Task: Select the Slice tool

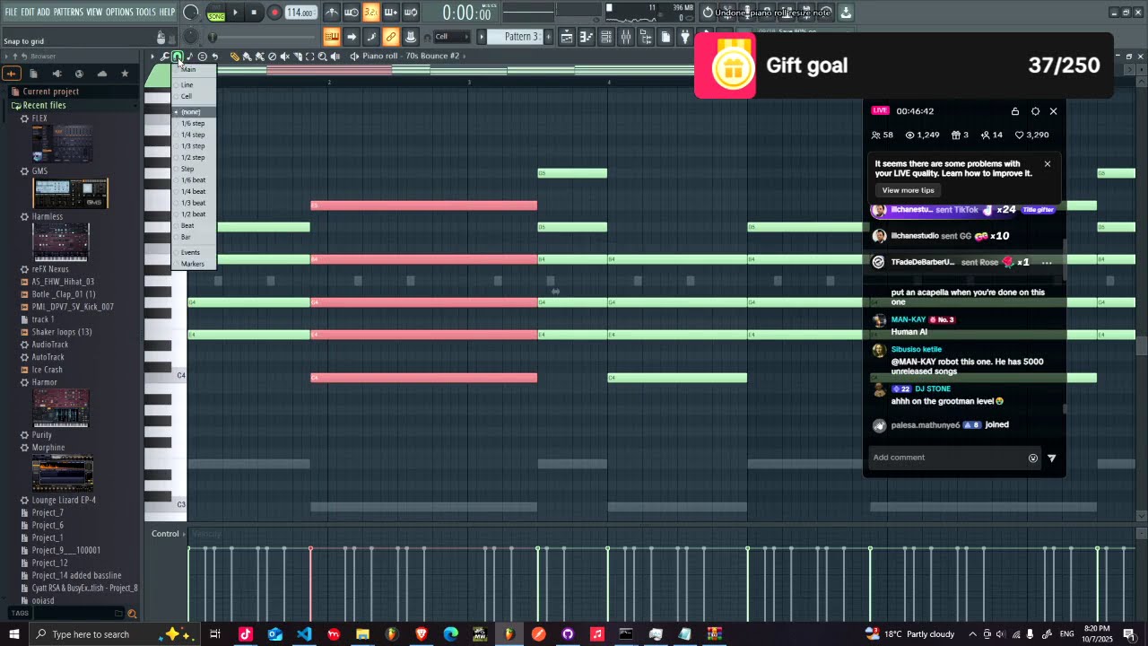Action: coord(297,57)
